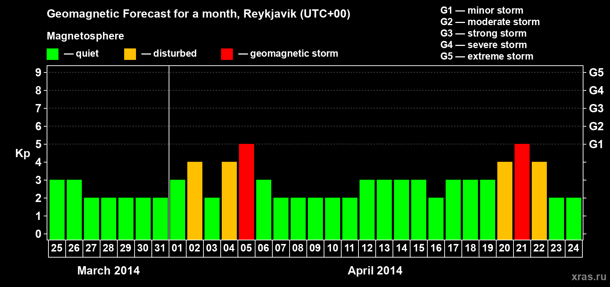Click the '— disturbed' legend label
The image size is (610, 287).
pos(169,54)
